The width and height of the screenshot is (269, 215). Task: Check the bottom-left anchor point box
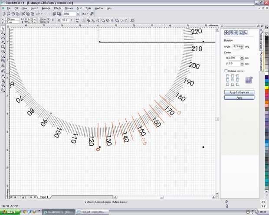(x=227, y=85)
